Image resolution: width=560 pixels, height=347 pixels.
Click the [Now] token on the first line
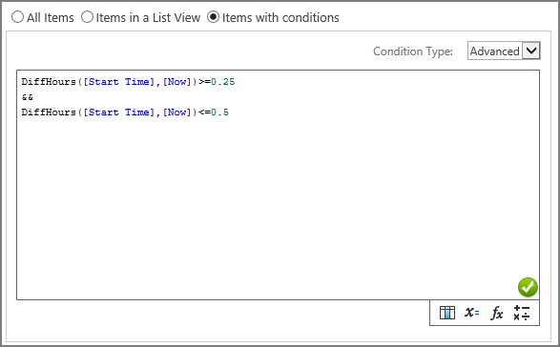pos(177,82)
